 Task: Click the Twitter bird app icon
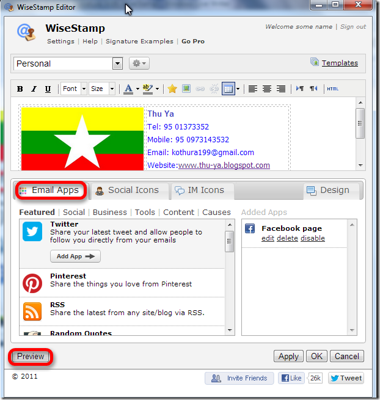click(x=32, y=231)
